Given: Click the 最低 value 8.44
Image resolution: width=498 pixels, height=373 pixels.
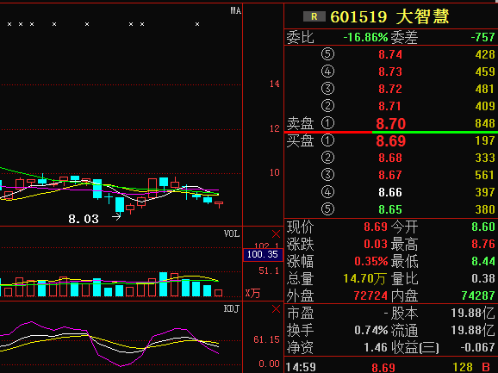Looking at the screenshot, I should coord(483,261).
